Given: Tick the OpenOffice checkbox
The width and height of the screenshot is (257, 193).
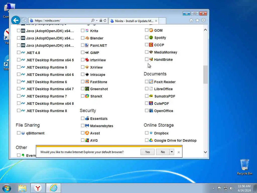Looking at the screenshot, I should pos(147,111).
